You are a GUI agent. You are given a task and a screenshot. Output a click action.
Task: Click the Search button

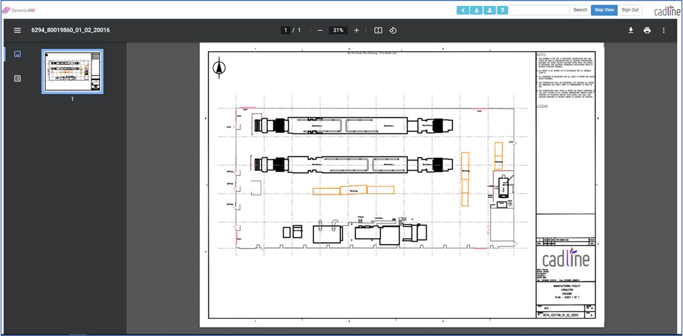580,10
